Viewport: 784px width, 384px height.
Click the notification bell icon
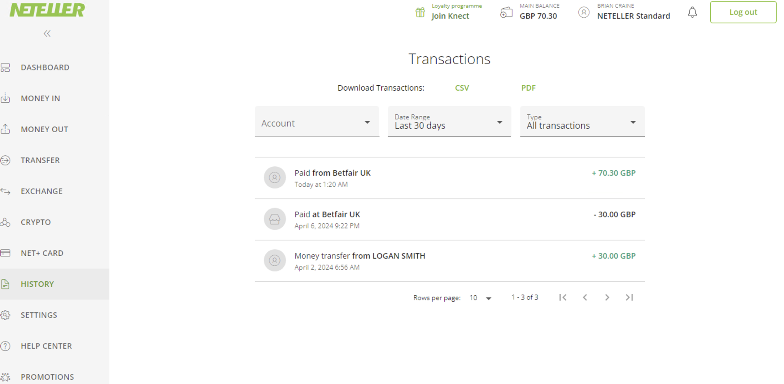coord(692,12)
